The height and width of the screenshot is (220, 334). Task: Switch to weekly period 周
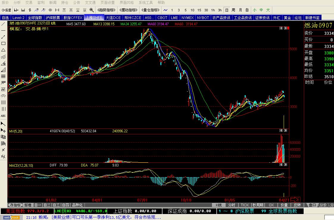click(233, 10)
